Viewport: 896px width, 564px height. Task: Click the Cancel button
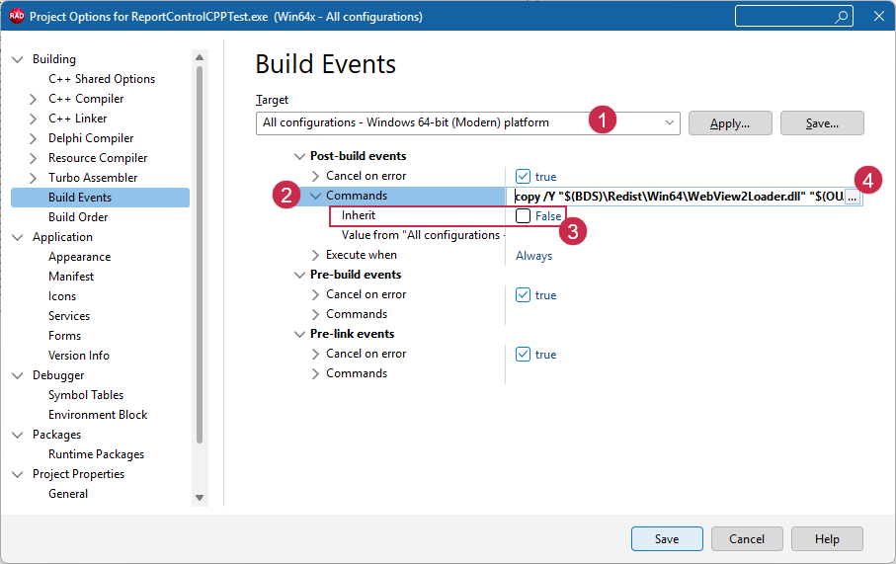coord(746,539)
